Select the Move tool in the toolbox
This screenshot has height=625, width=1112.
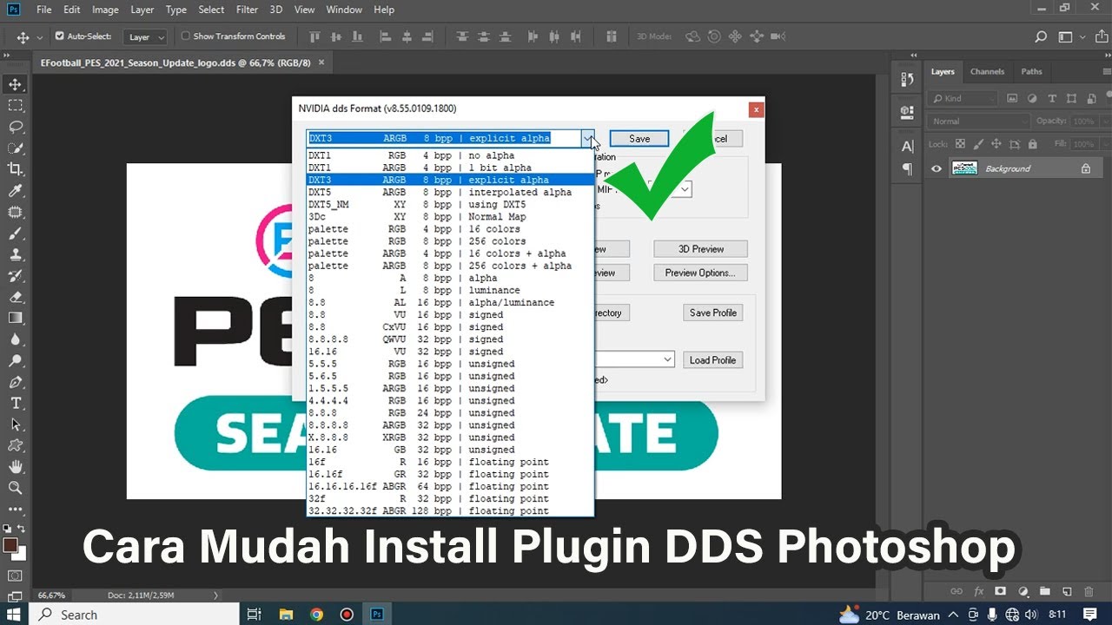[15, 84]
